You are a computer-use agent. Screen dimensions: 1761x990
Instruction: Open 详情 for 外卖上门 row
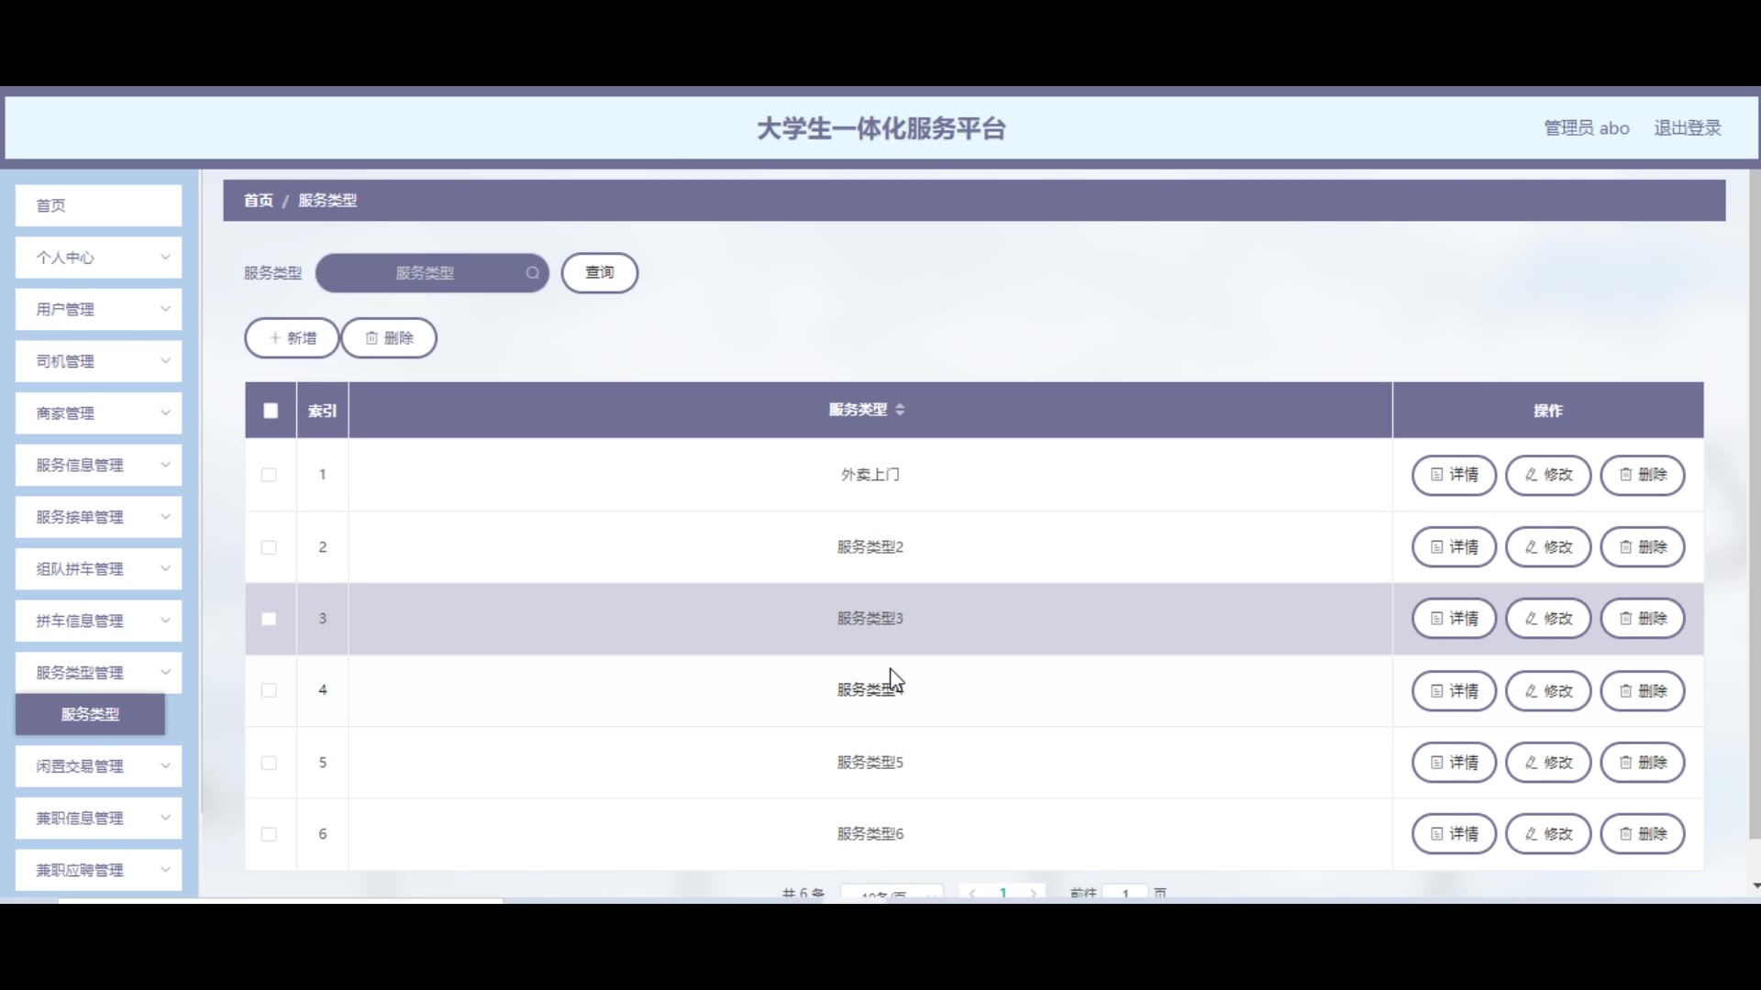click(1454, 475)
